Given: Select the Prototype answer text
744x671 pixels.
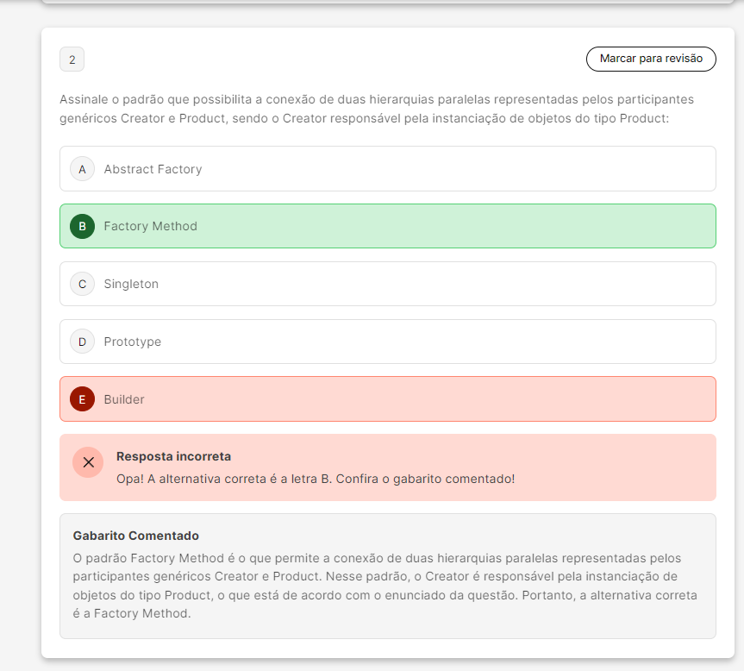Looking at the screenshot, I should tap(132, 342).
